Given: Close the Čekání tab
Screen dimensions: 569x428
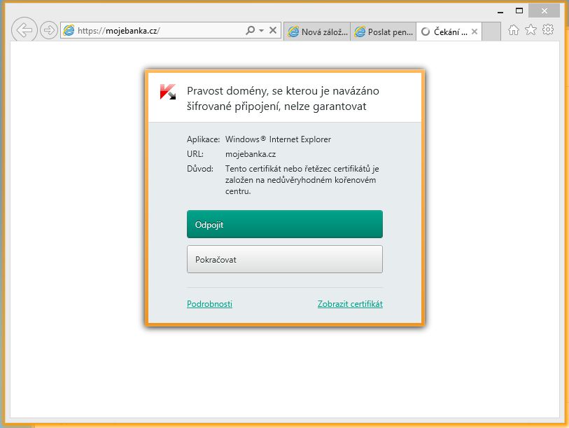Looking at the screenshot, I should [475, 32].
